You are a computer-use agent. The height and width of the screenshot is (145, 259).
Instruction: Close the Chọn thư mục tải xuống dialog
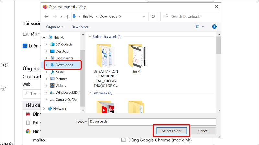click(x=216, y=7)
